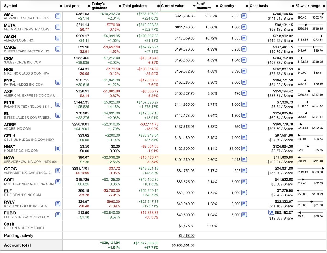Image resolution: width=327 pixels, height=253 pixels.
Task: Click the E badge next to FUBO
Action: [58, 215]
